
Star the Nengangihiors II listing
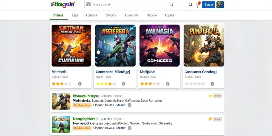point(210,119)
